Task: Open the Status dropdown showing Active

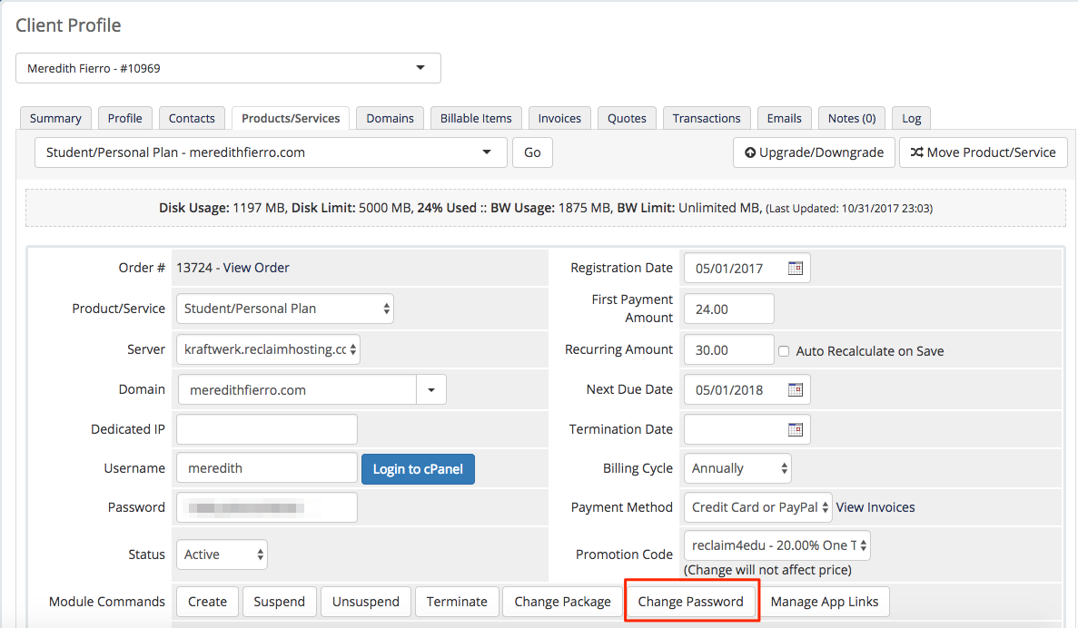Action: [222, 554]
